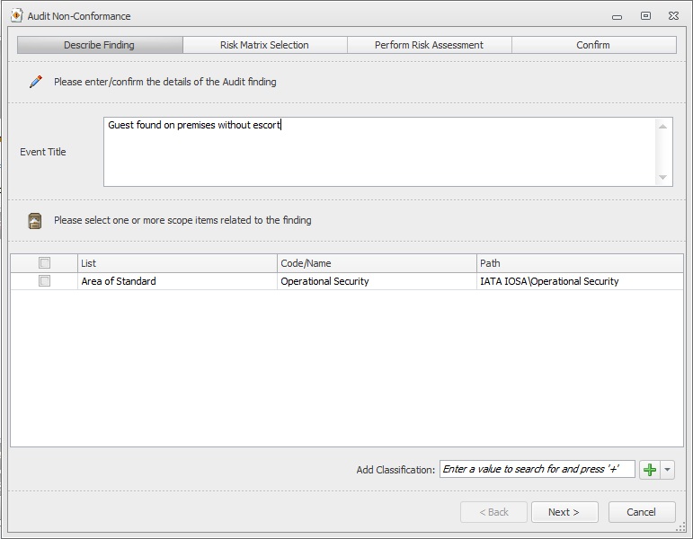Screen dimensions: 693x539
Task: Minimize the Audit Non-Conformance dialog
Action: (x=617, y=15)
